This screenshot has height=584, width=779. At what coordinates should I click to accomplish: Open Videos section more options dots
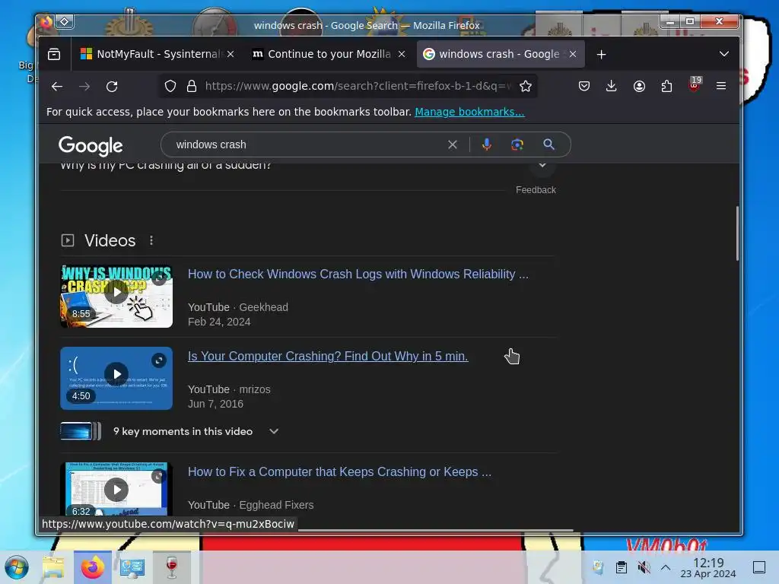151,241
